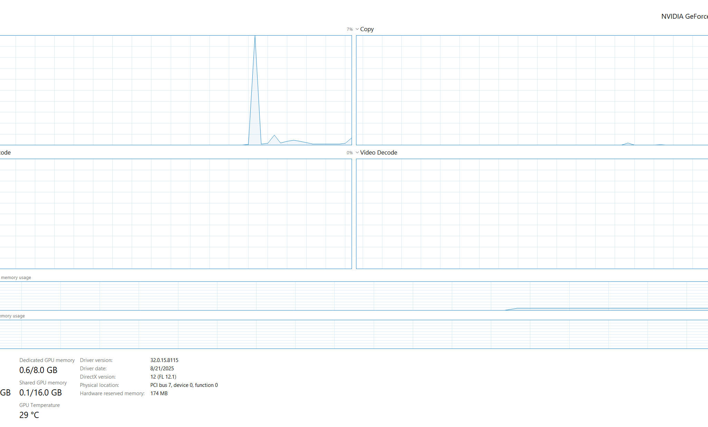The height and width of the screenshot is (427, 708).
Task: Click the DirectX value 12 (FL 12.1)
Action: (x=163, y=377)
